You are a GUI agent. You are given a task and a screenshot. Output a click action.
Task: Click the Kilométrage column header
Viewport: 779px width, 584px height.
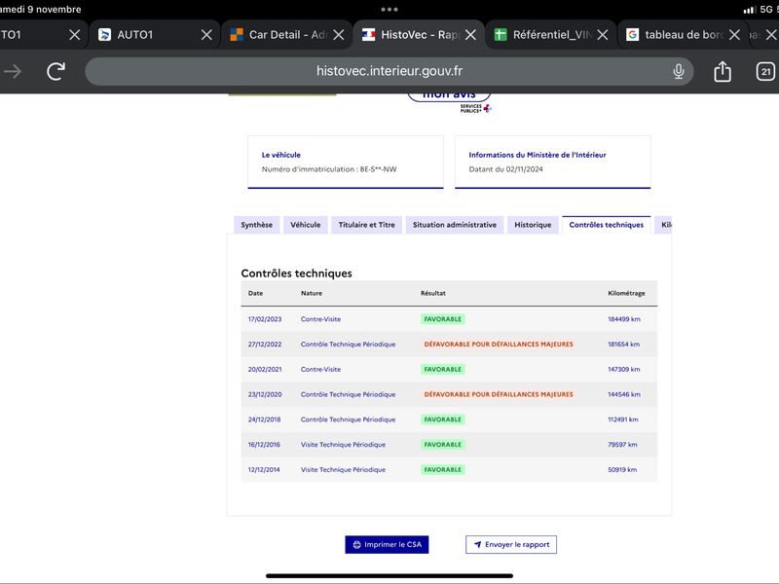[x=626, y=294]
